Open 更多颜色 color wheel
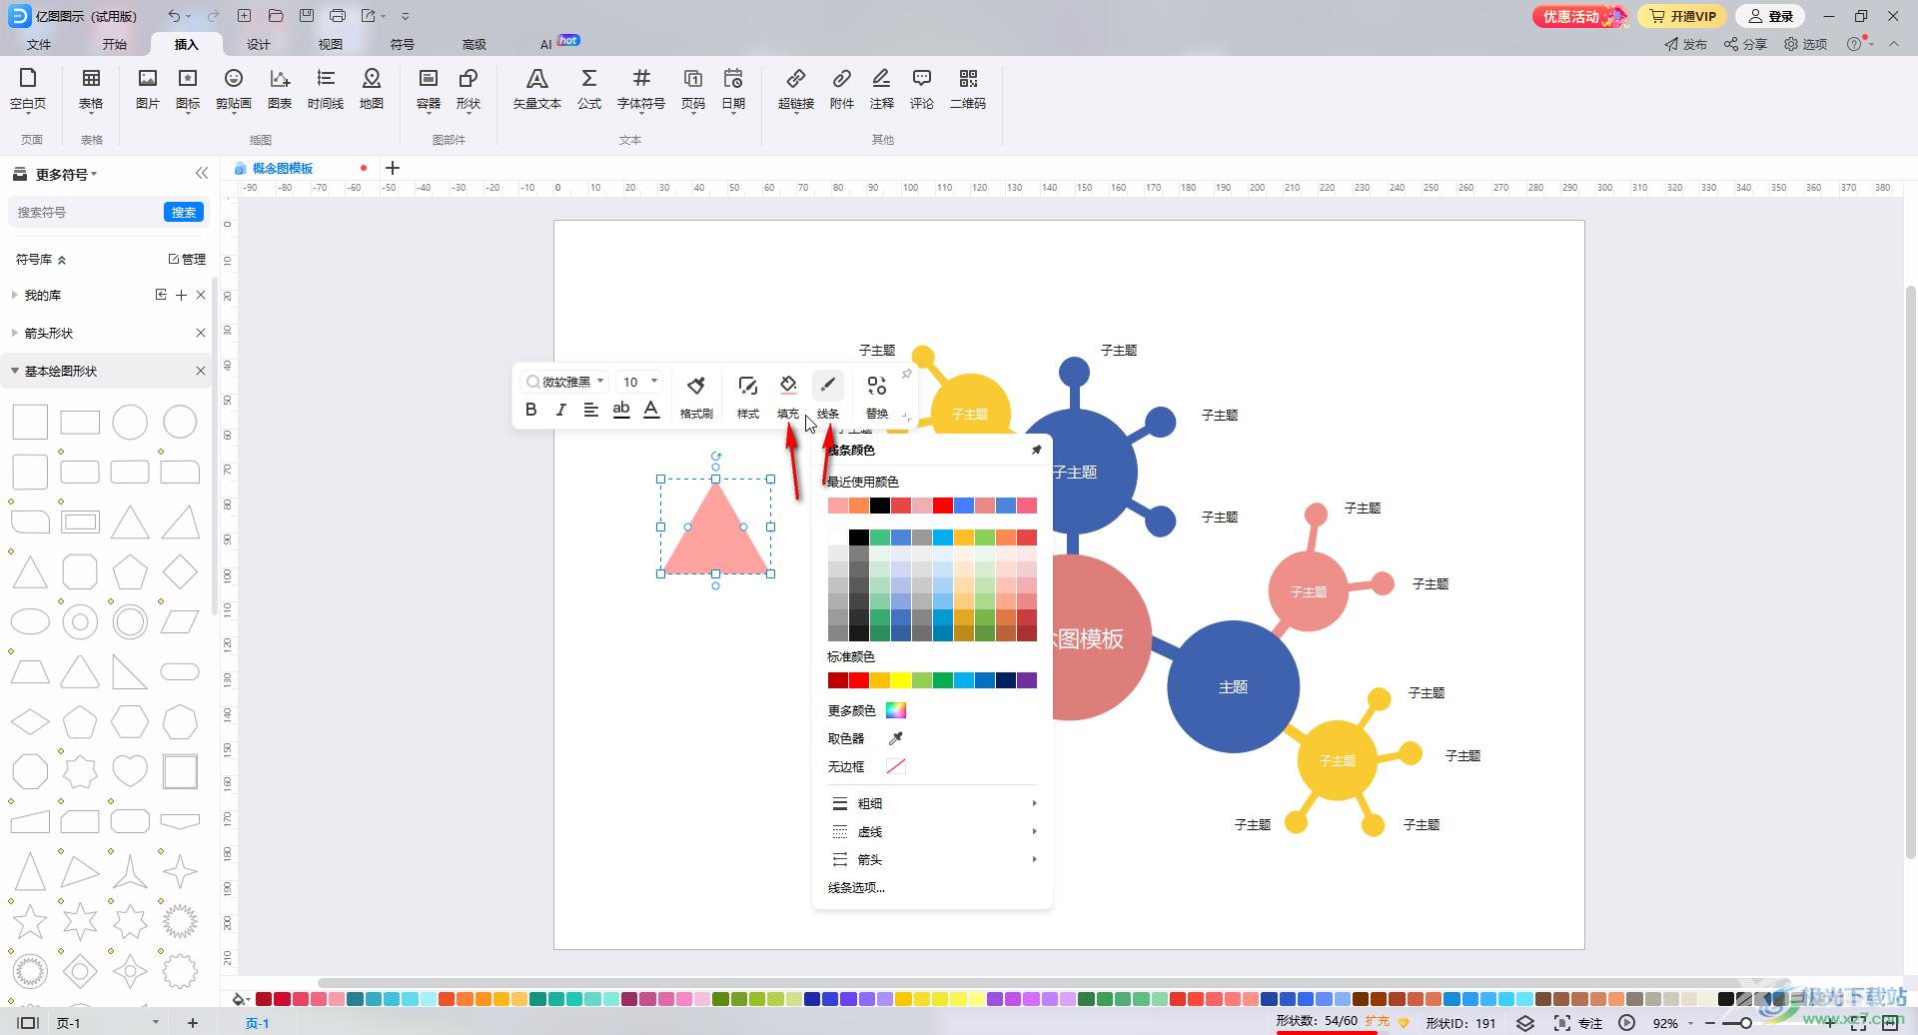 (896, 710)
